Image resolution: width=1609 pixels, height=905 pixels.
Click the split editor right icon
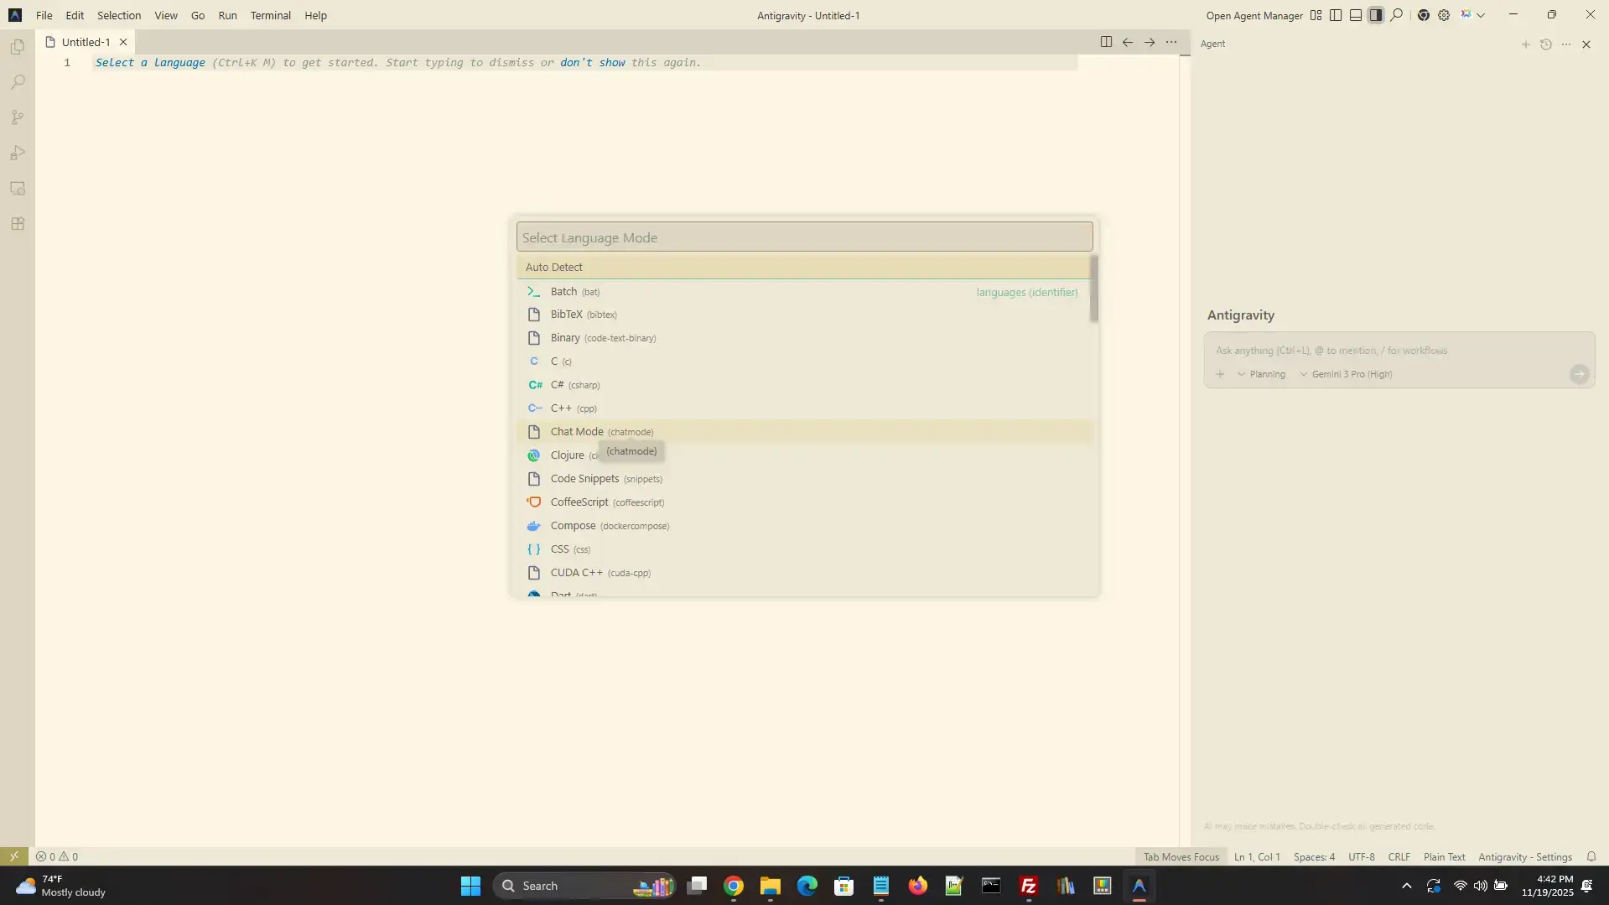pyautogui.click(x=1106, y=42)
